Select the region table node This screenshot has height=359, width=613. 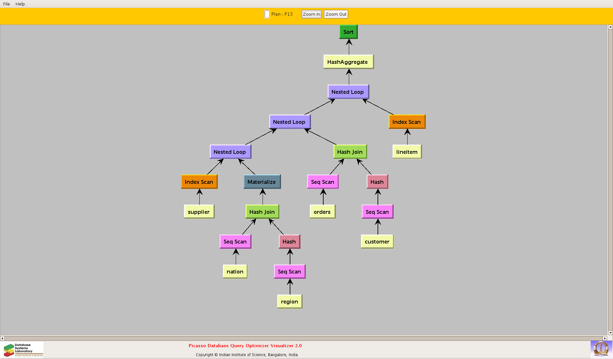coord(289,302)
